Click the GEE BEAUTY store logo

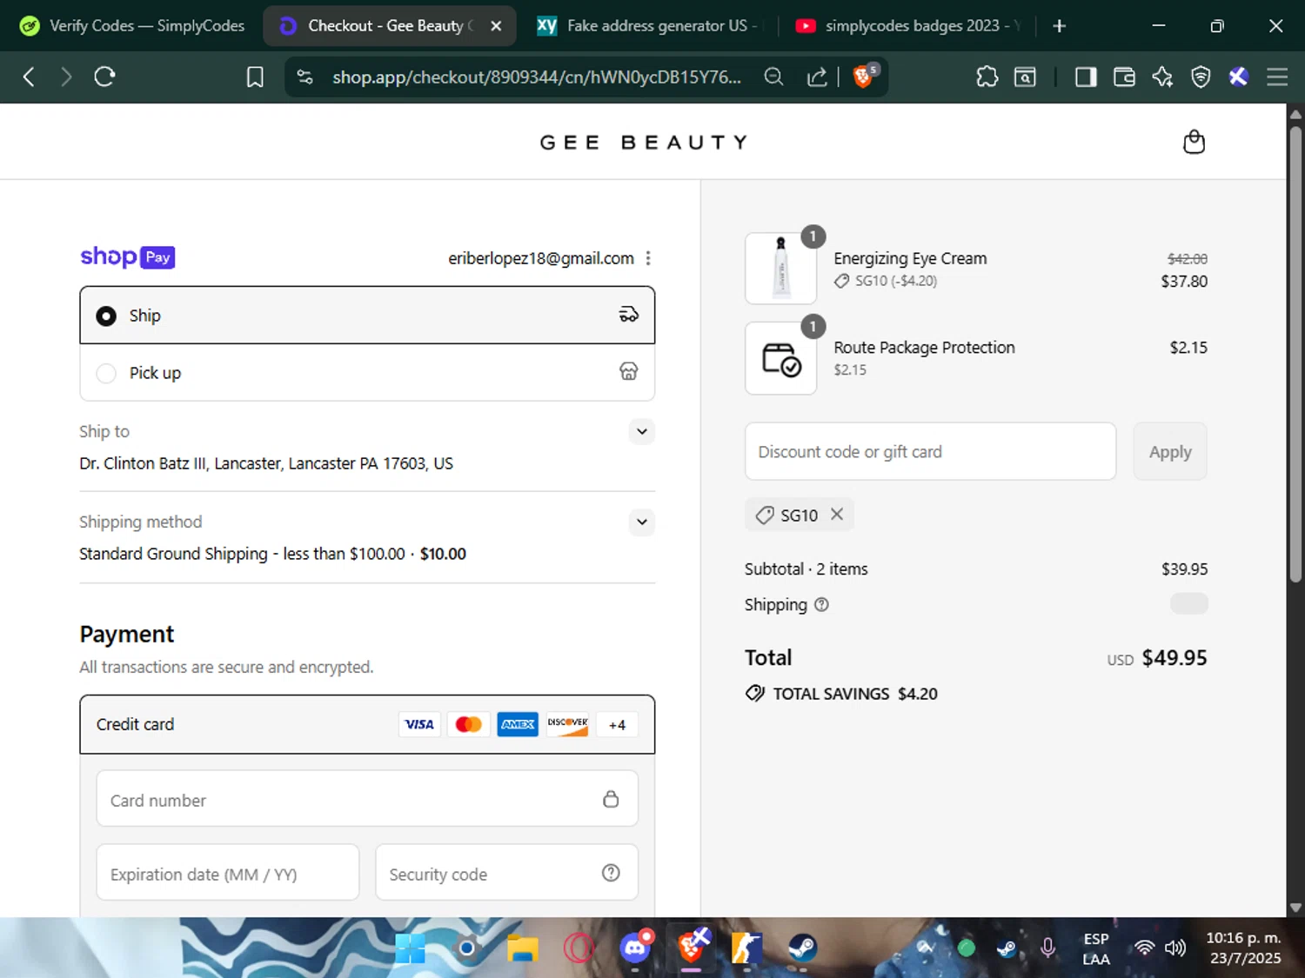coord(644,142)
